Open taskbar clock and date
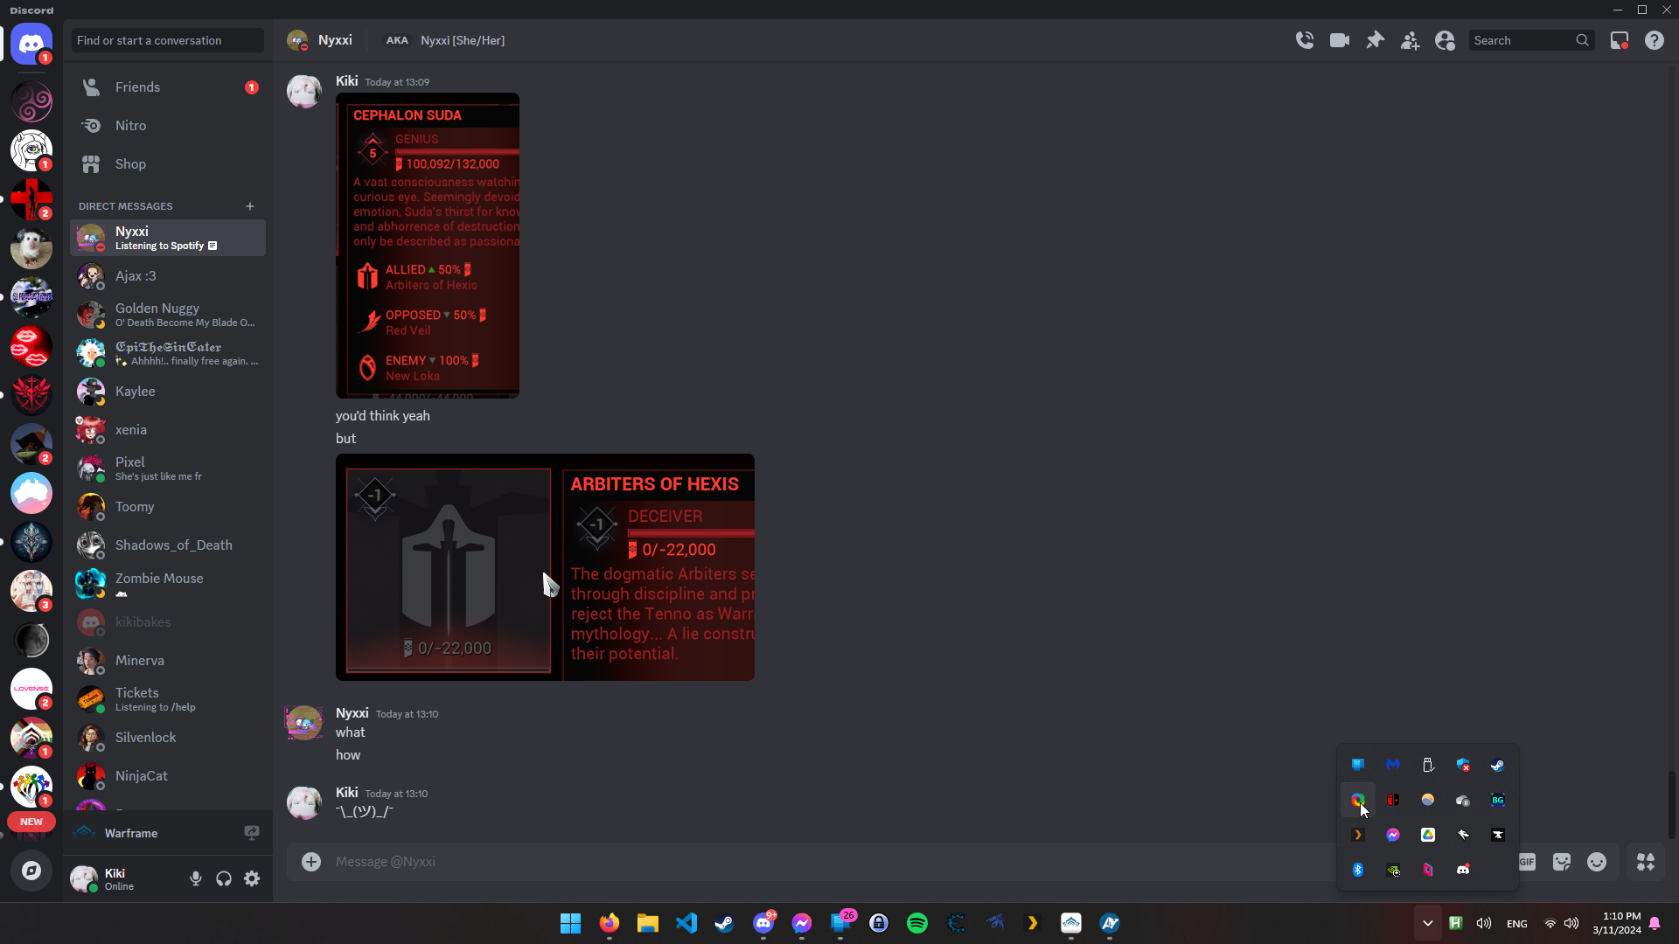The width and height of the screenshot is (1679, 944). click(1617, 923)
